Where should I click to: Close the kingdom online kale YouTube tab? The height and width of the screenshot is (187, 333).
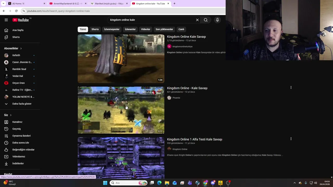coord(168,4)
